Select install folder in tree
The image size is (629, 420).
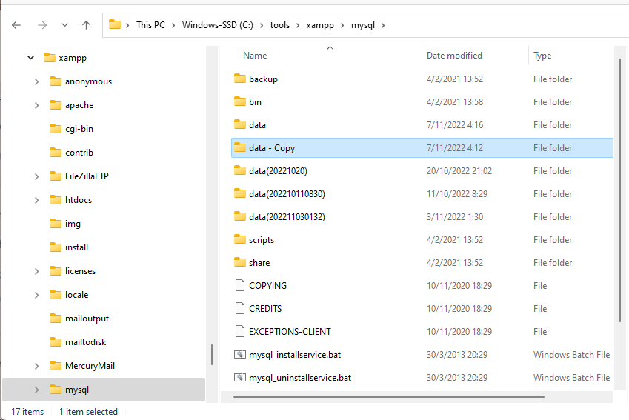click(x=76, y=247)
